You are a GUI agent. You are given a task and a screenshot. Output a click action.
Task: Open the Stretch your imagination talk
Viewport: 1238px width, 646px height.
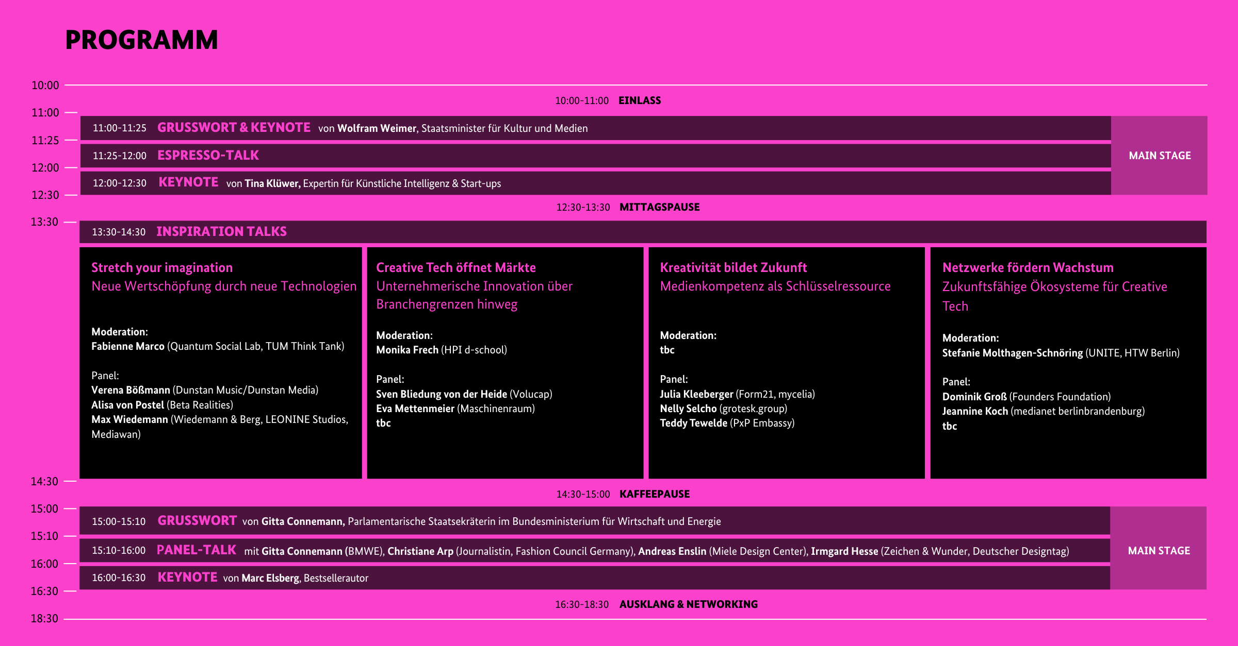pos(162,267)
